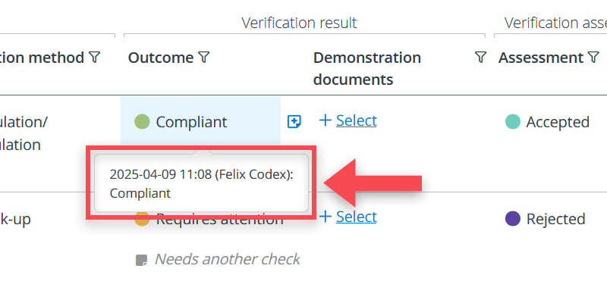The height and width of the screenshot is (303, 607).
Task: Open the Select link in the Rejected row
Action: [357, 217]
